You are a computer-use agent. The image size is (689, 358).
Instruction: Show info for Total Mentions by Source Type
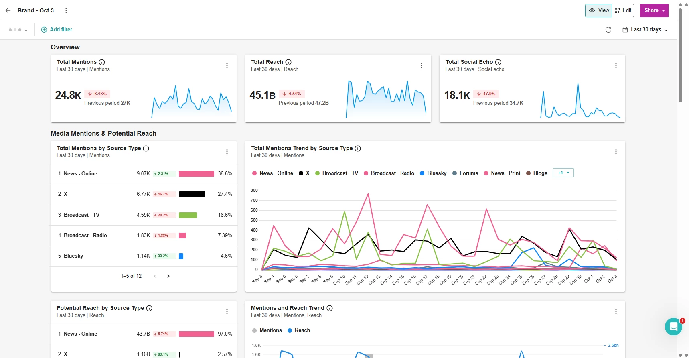pyautogui.click(x=146, y=148)
